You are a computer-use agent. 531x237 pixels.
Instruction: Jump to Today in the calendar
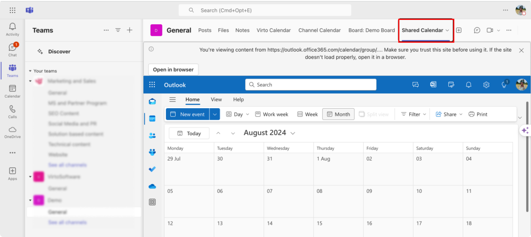tap(189, 133)
